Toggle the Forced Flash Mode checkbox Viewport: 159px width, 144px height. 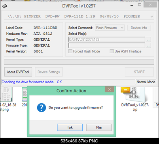coord(70,51)
